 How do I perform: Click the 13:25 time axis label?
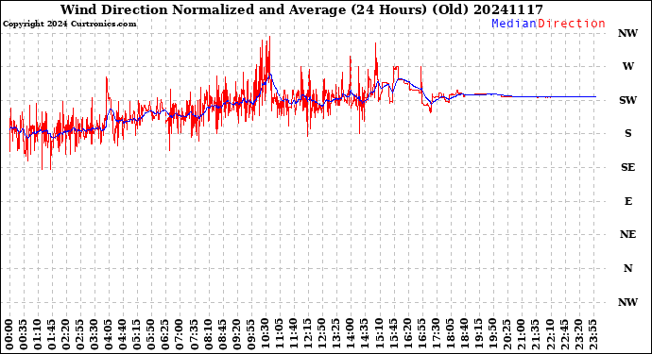pyautogui.click(x=335, y=334)
